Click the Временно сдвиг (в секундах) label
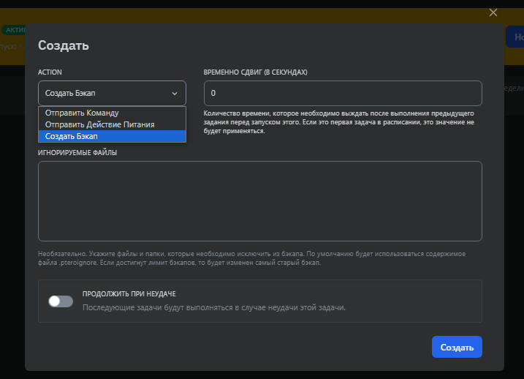 pos(255,72)
